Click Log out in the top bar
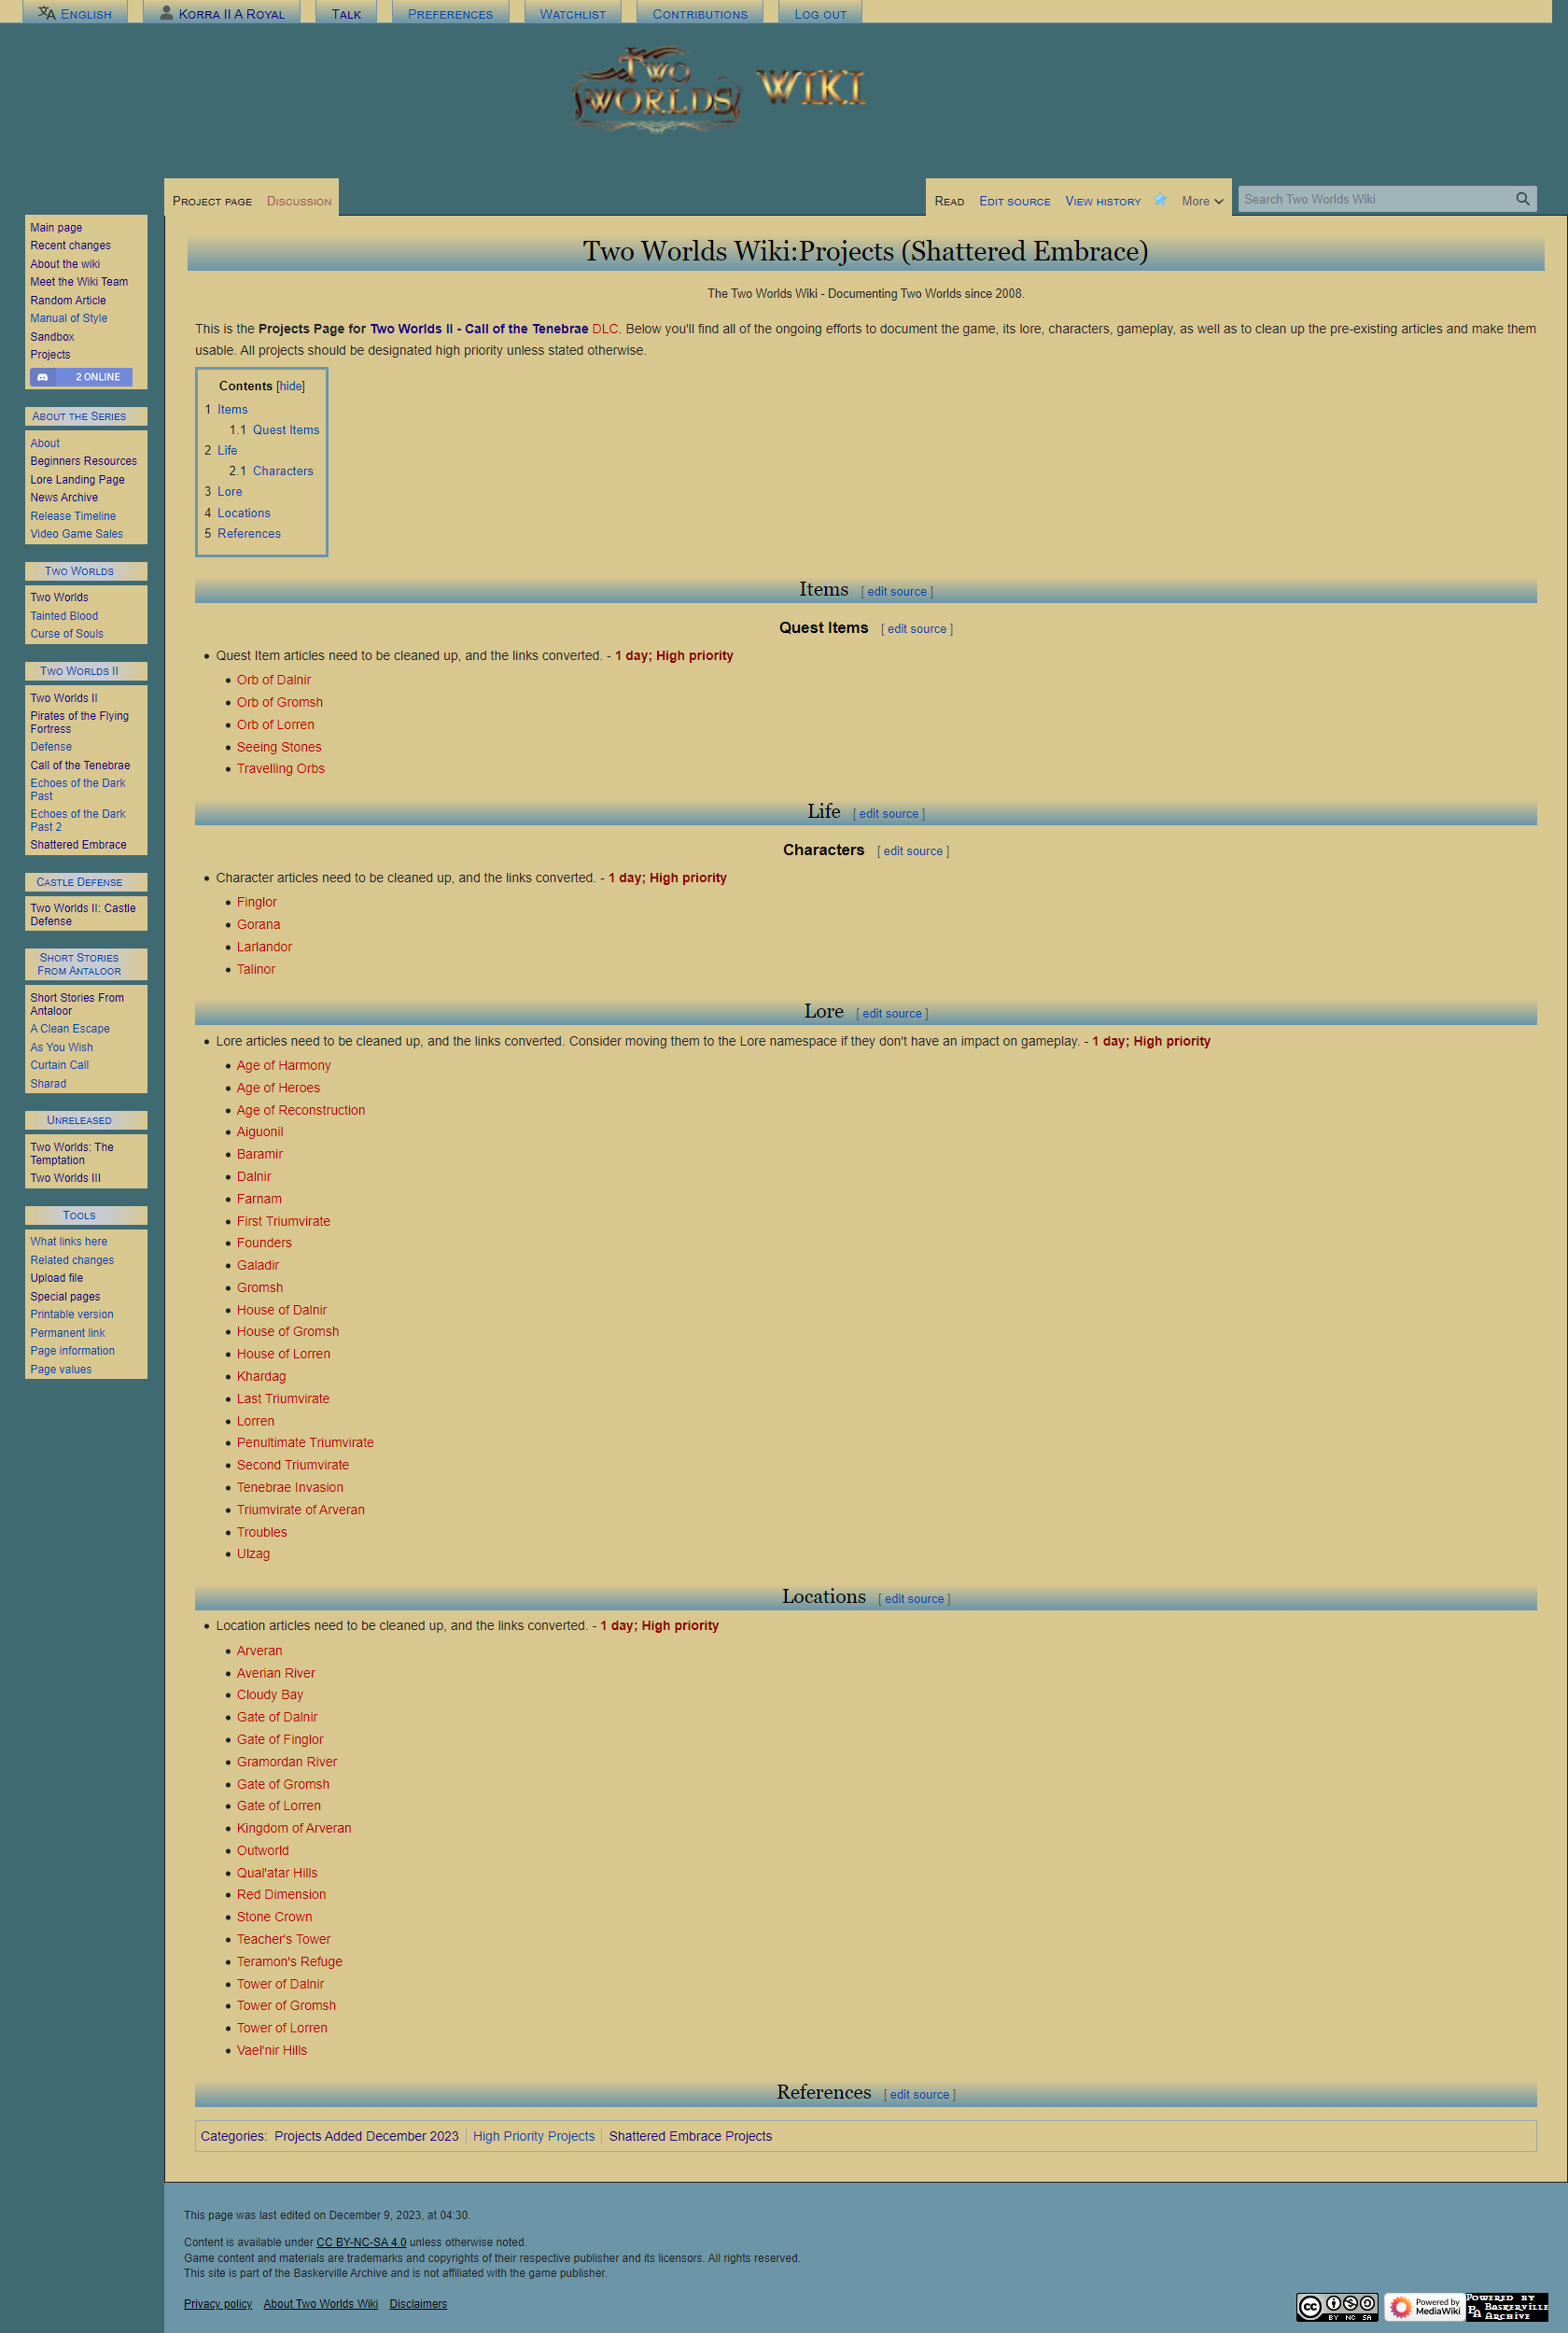 (x=820, y=14)
